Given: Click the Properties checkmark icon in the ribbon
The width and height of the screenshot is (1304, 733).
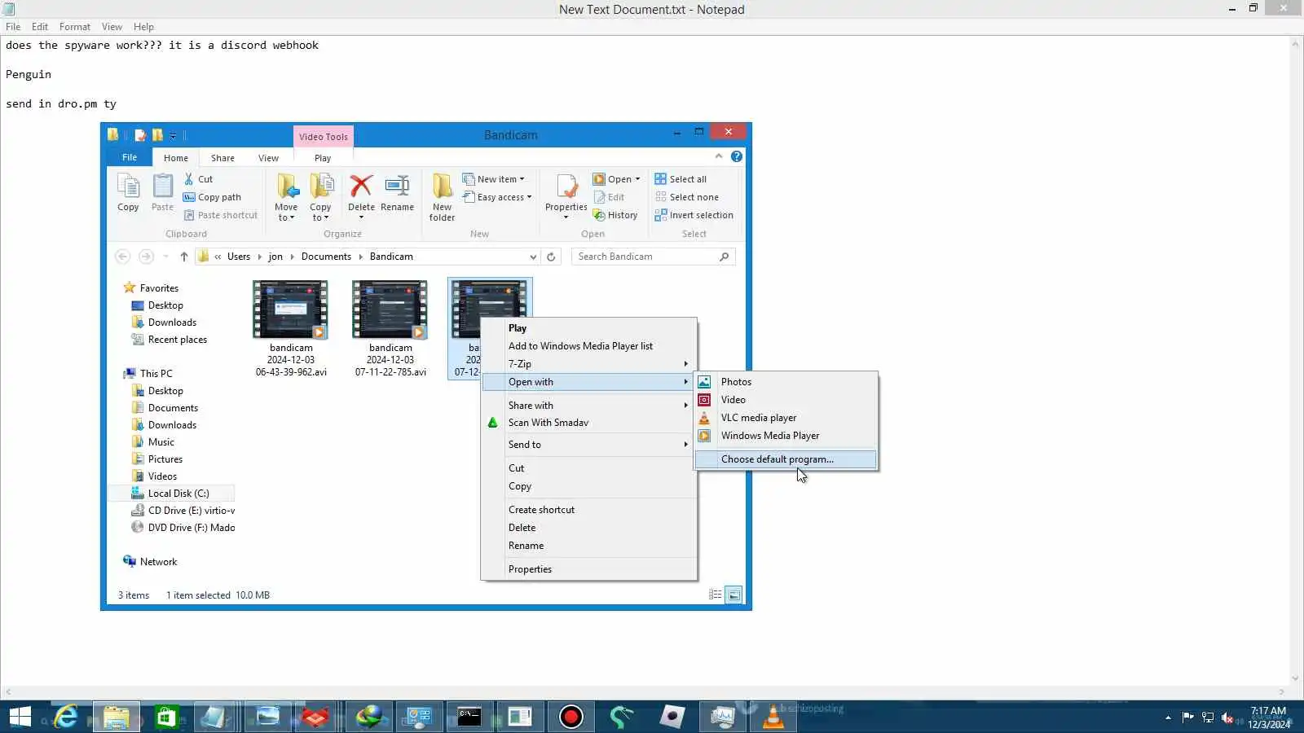Looking at the screenshot, I should 566,187.
